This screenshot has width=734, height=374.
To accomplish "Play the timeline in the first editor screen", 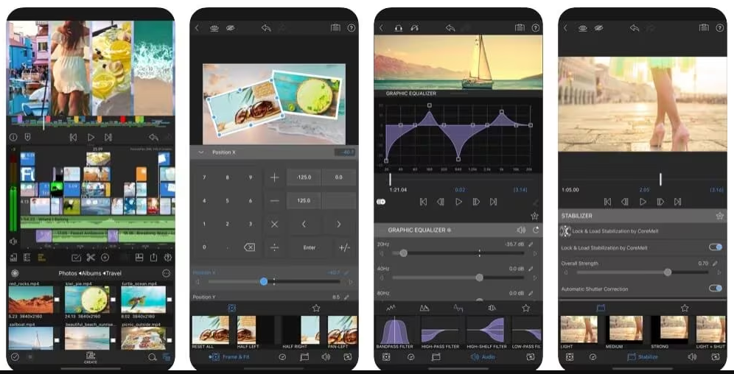I will (x=91, y=138).
